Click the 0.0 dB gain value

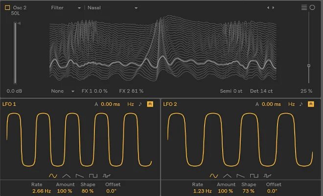pos(14,91)
